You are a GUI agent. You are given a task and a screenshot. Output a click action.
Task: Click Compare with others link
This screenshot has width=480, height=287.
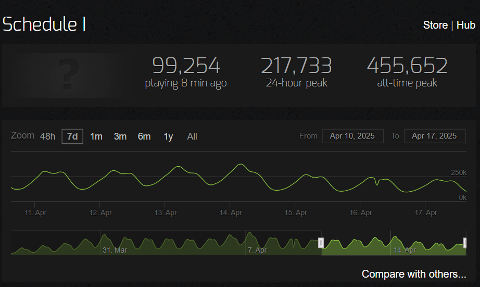(x=414, y=274)
